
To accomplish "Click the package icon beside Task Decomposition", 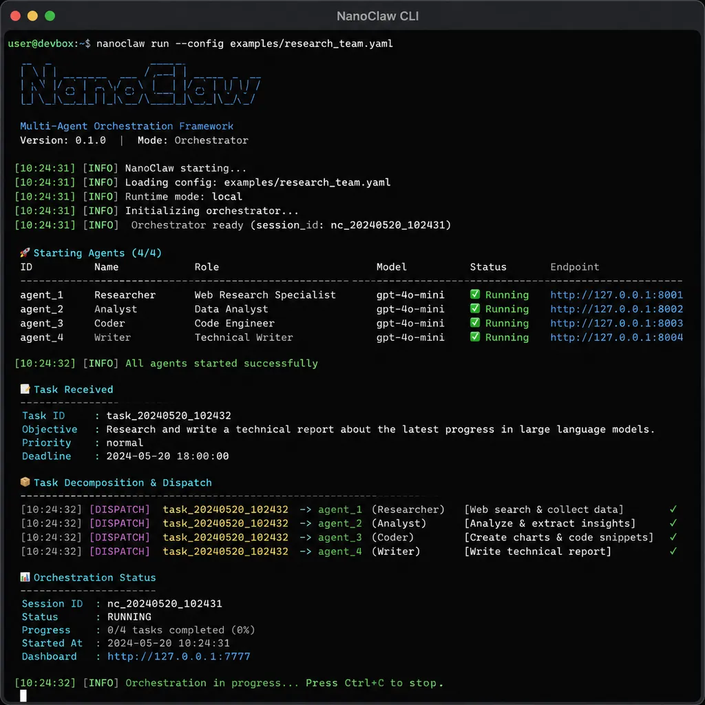I will pyautogui.click(x=25, y=482).
